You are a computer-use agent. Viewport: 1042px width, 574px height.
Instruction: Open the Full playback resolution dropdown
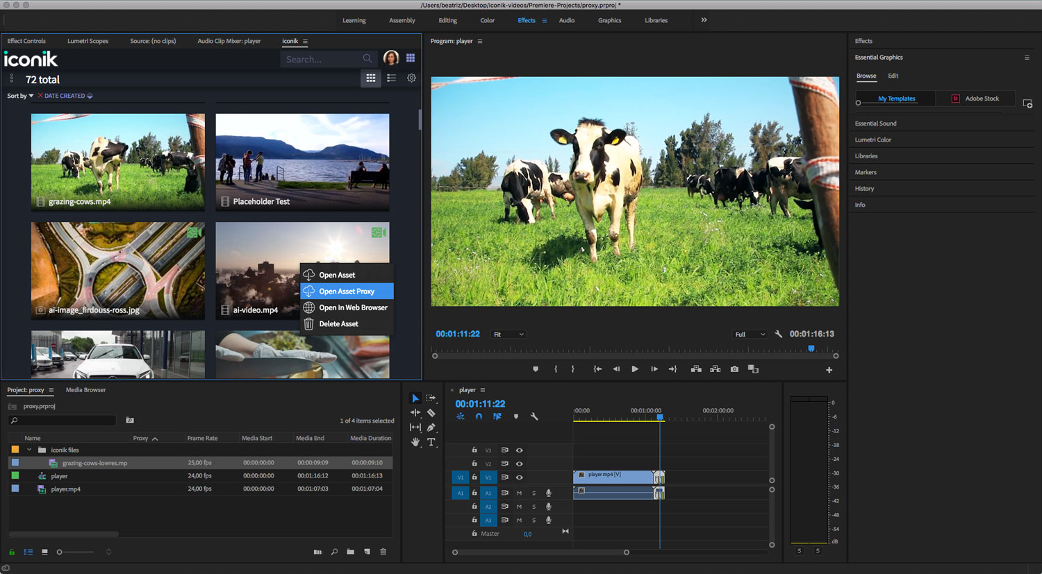(x=750, y=335)
